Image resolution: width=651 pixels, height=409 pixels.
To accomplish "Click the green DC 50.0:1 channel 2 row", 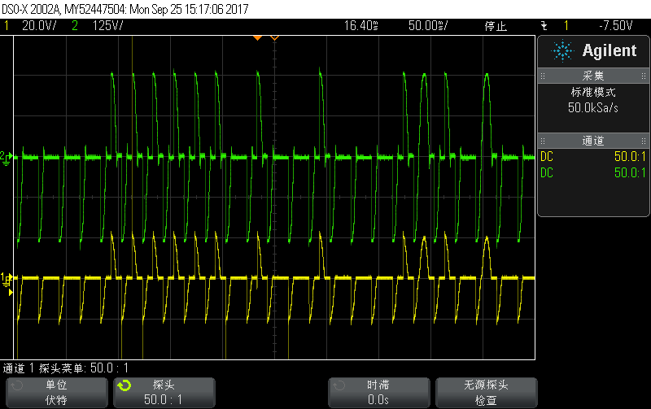I will click(593, 172).
